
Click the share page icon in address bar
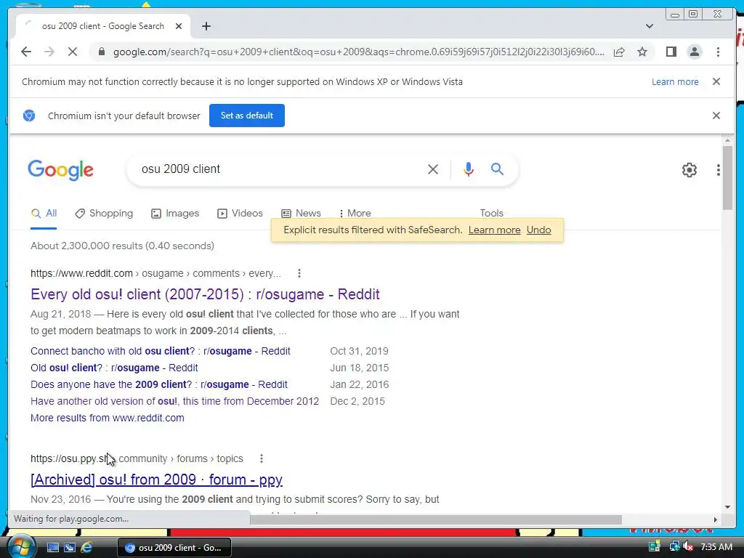(x=619, y=52)
